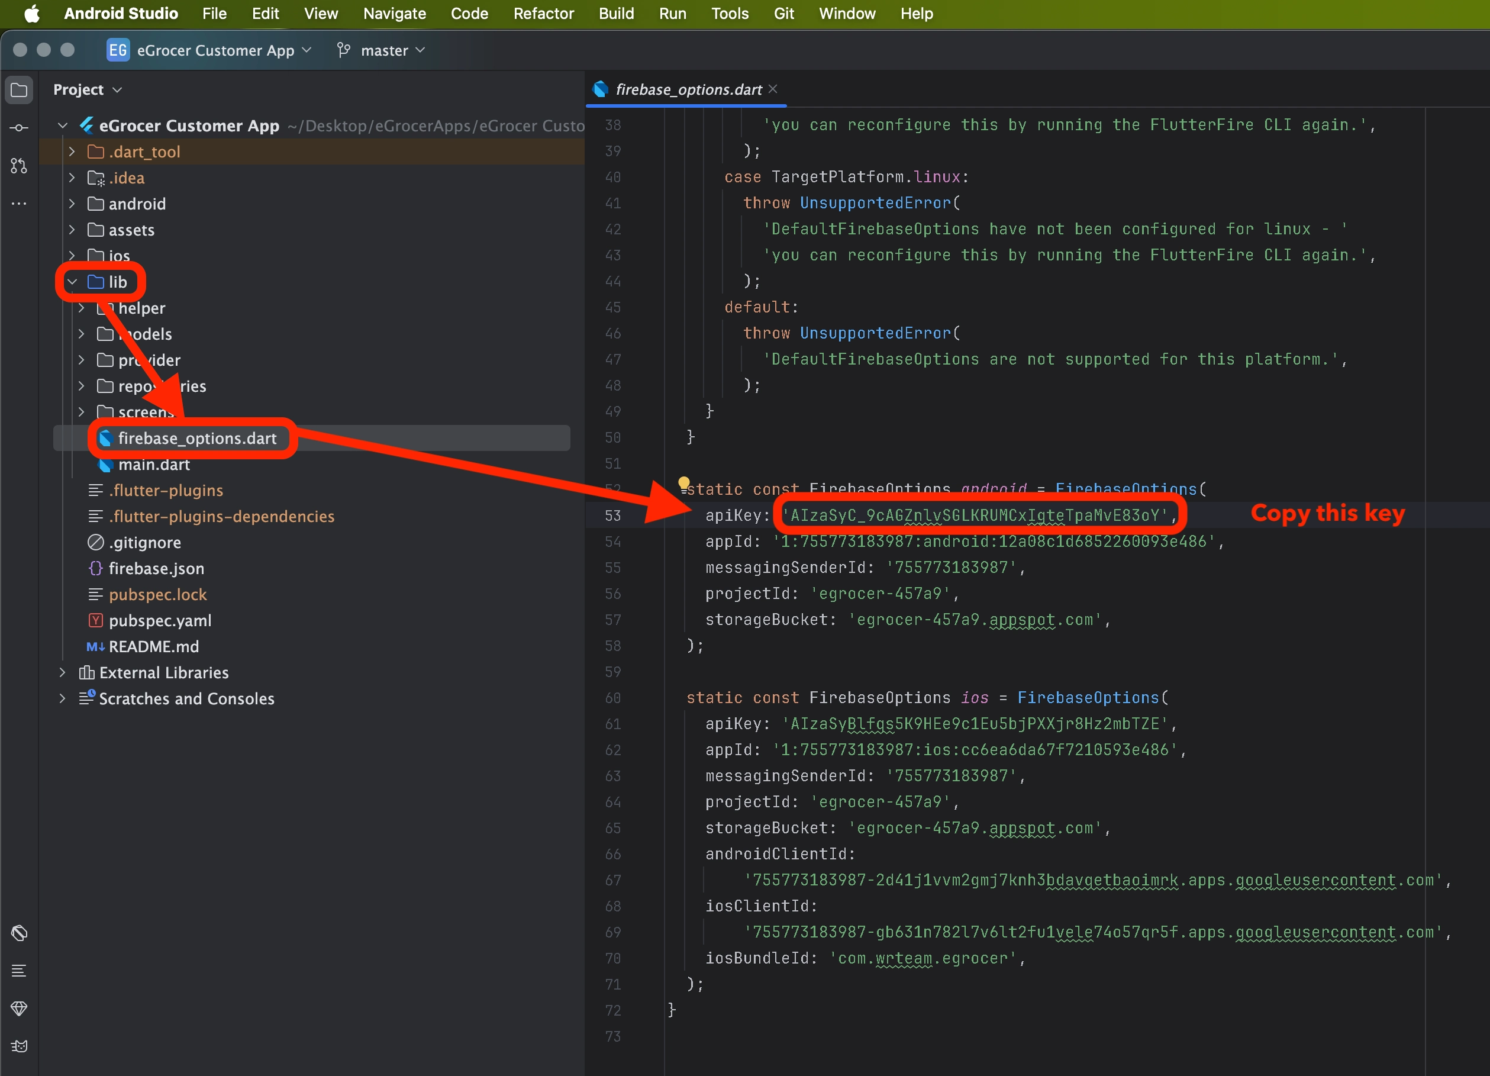Click projectId 'egrocer-457a9' on line 56
The height and width of the screenshot is (1076, 1490).
[881, 594]
